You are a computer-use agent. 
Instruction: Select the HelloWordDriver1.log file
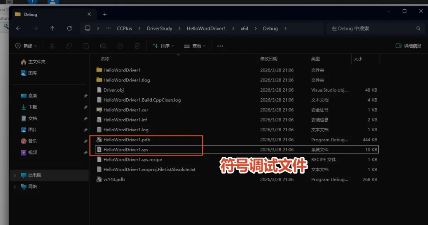point(237,130)
